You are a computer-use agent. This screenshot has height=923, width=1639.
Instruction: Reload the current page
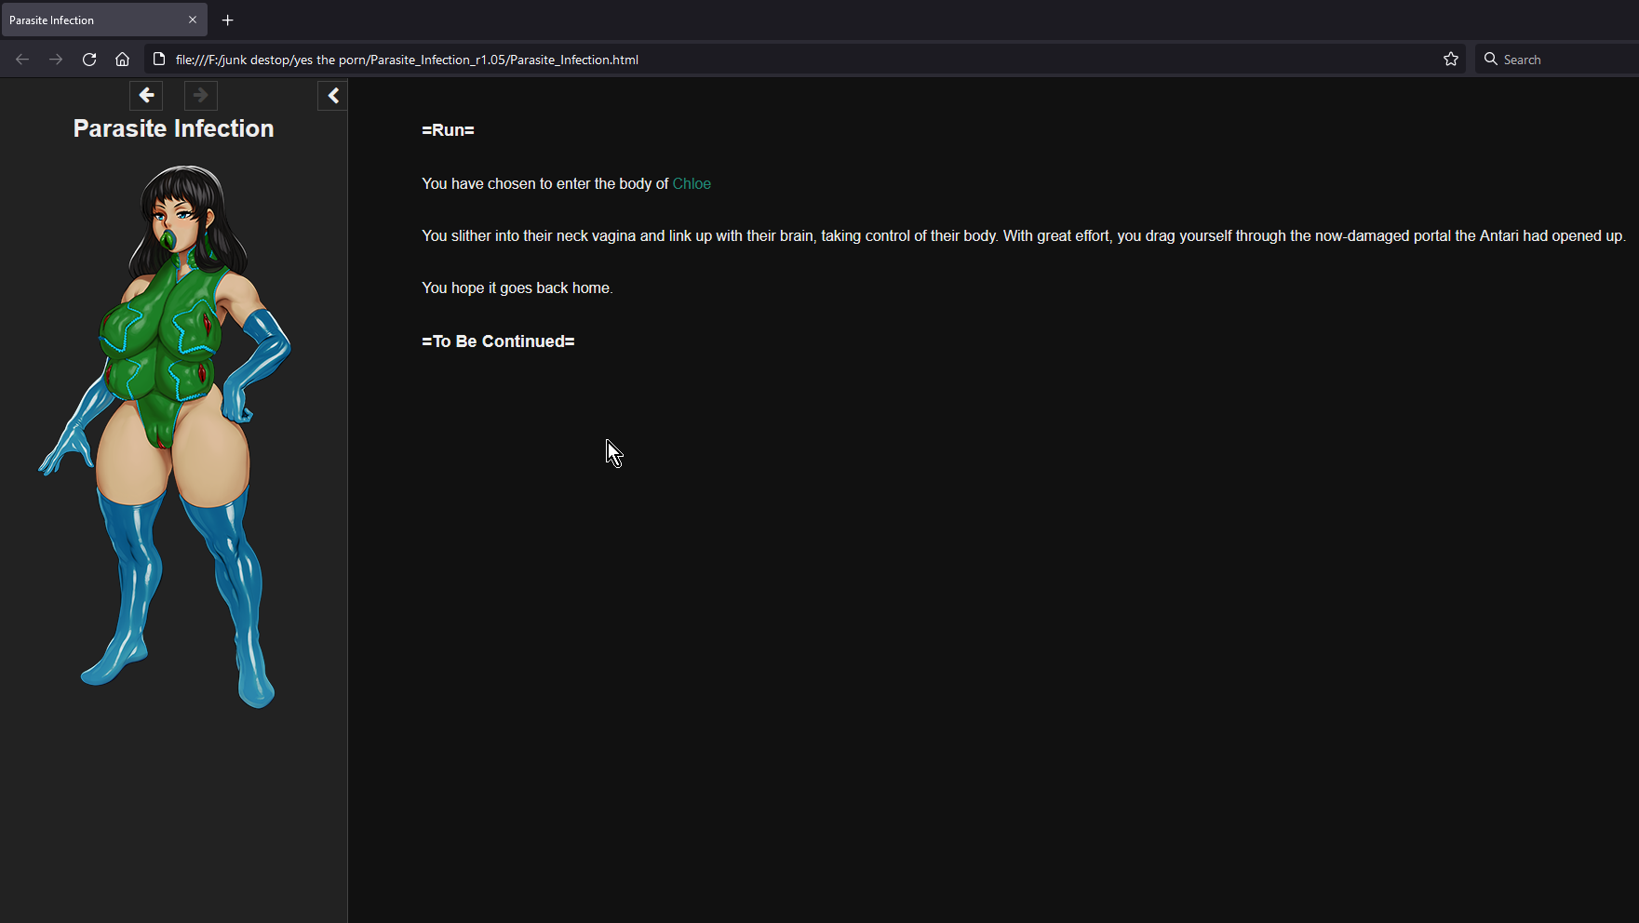pyautogui.click(x=89, y=60)
